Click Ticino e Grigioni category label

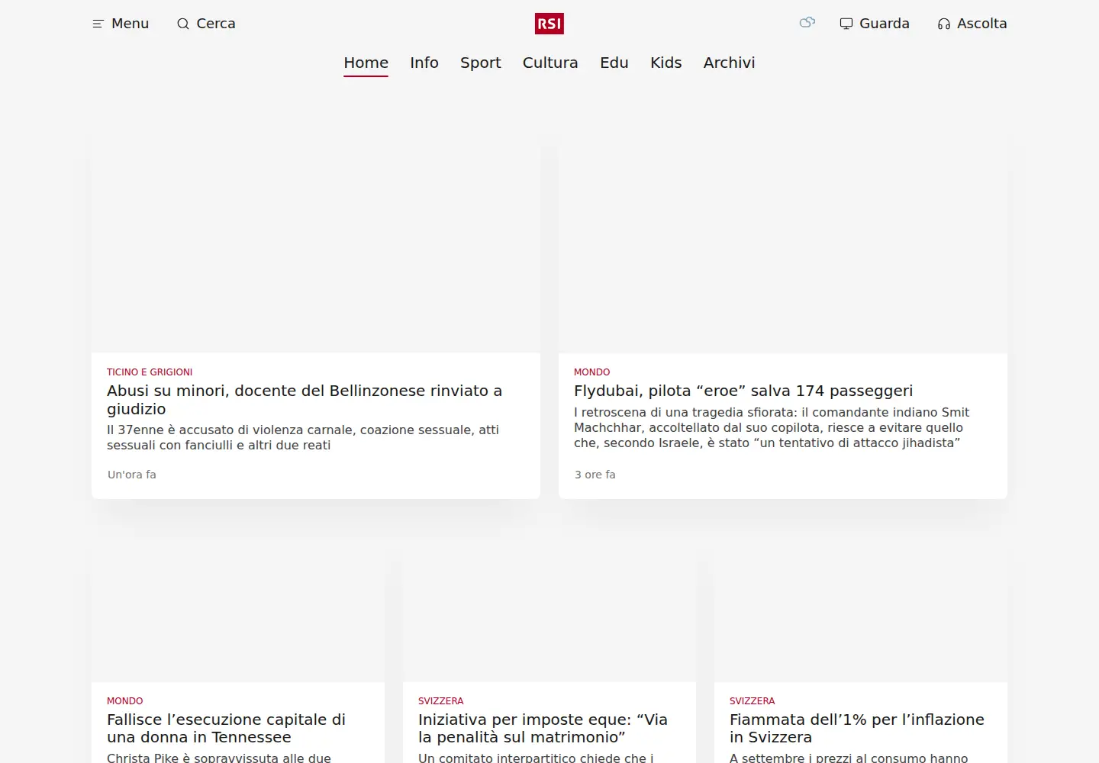[150, 372]
